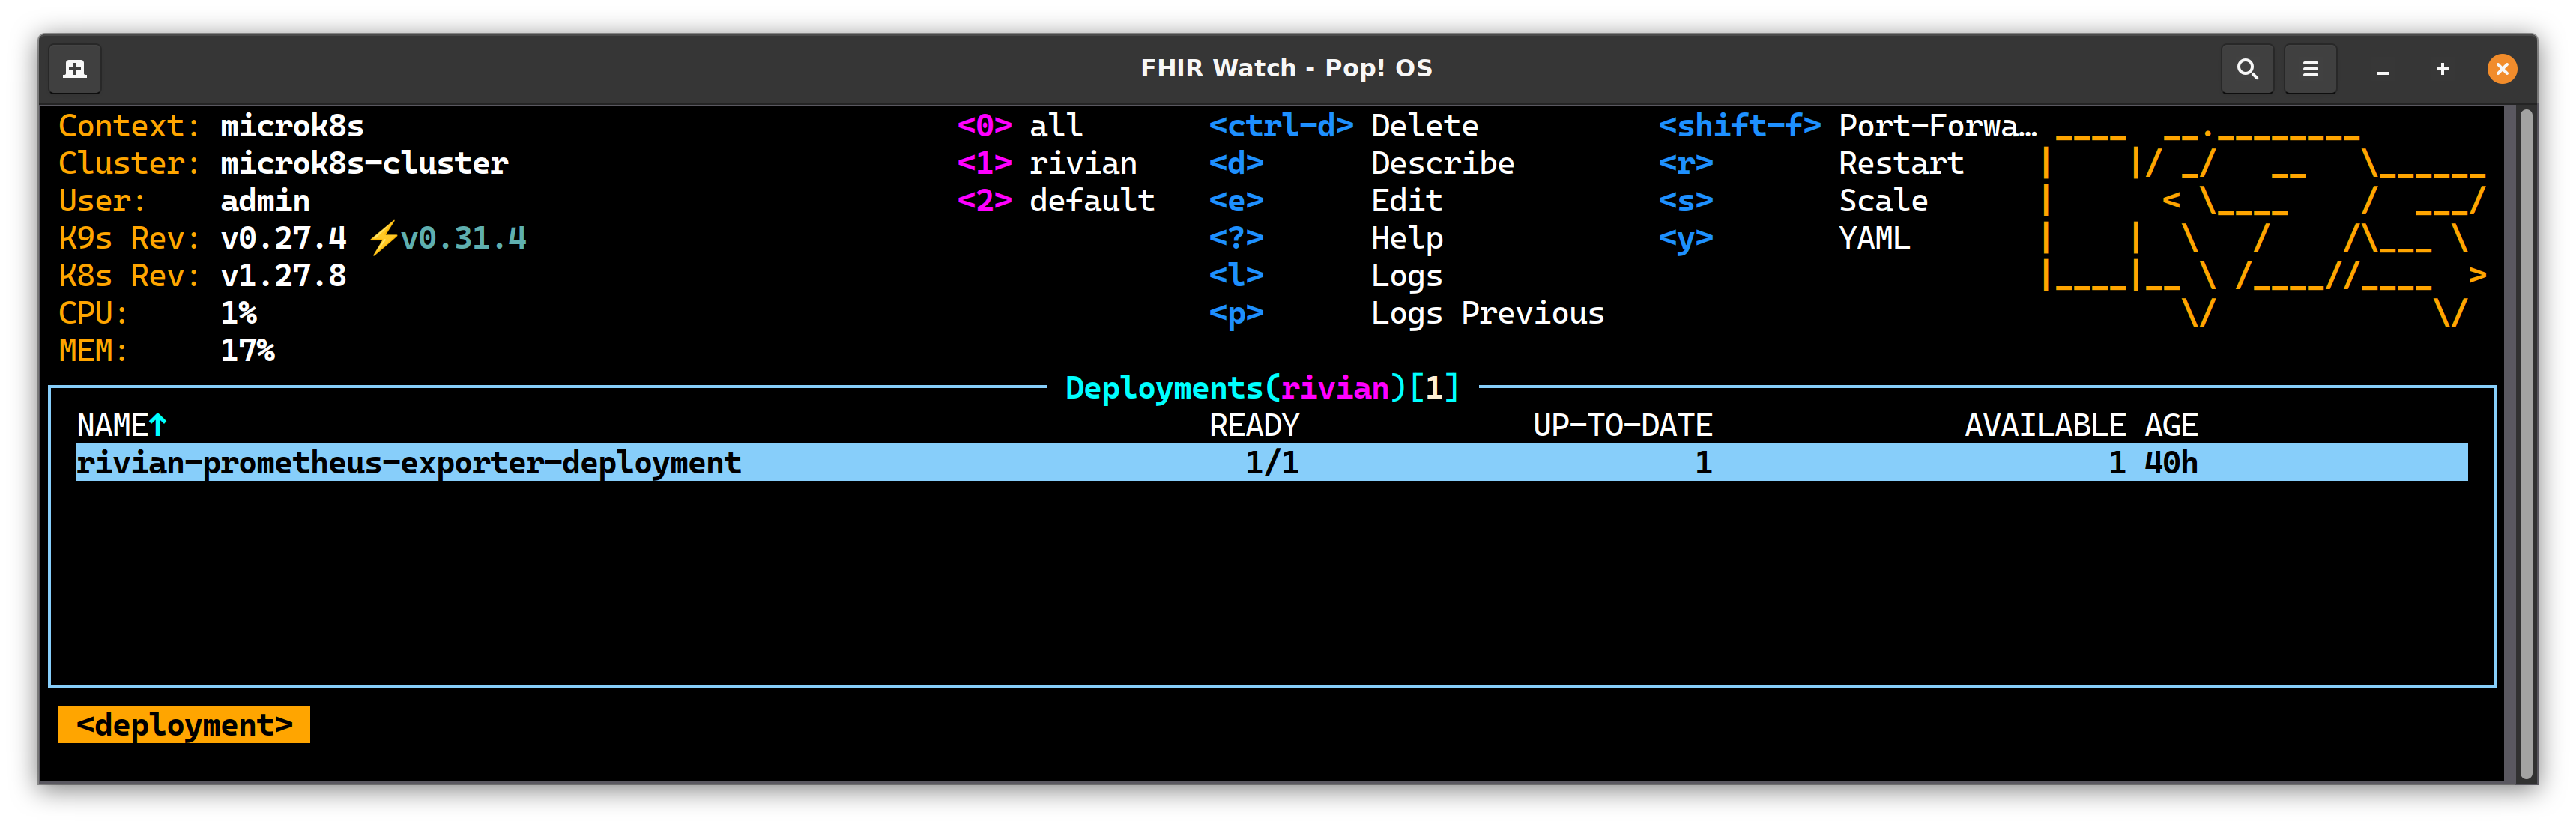Open the hamburger menu in title bar

click(2310, 69)
